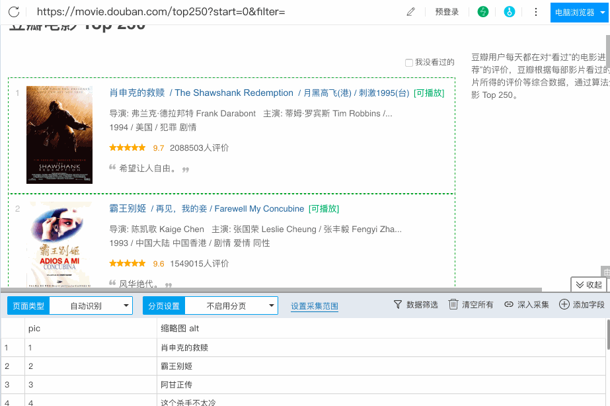Click row number 3 in data table

[x=13, y=385]
